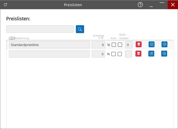This screenshot has height=129, width=178.
Task: Open Standardpreisliste with the arrow icon
Action: click(164, 44)
